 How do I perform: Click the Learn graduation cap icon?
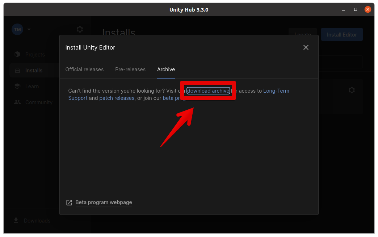(x=17, y=86)
